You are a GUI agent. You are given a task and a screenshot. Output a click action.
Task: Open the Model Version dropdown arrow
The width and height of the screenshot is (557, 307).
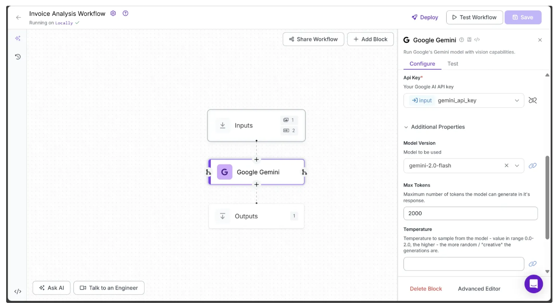[517, 165]
